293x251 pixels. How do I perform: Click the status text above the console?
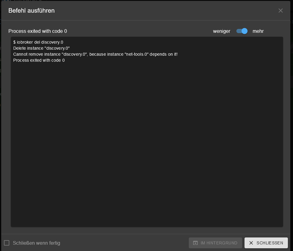pyautogui.click(x=38, y=31)
